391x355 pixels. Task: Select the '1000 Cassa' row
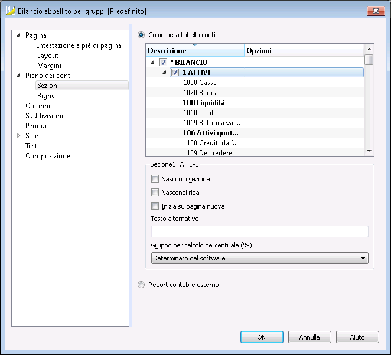[255, 83]
